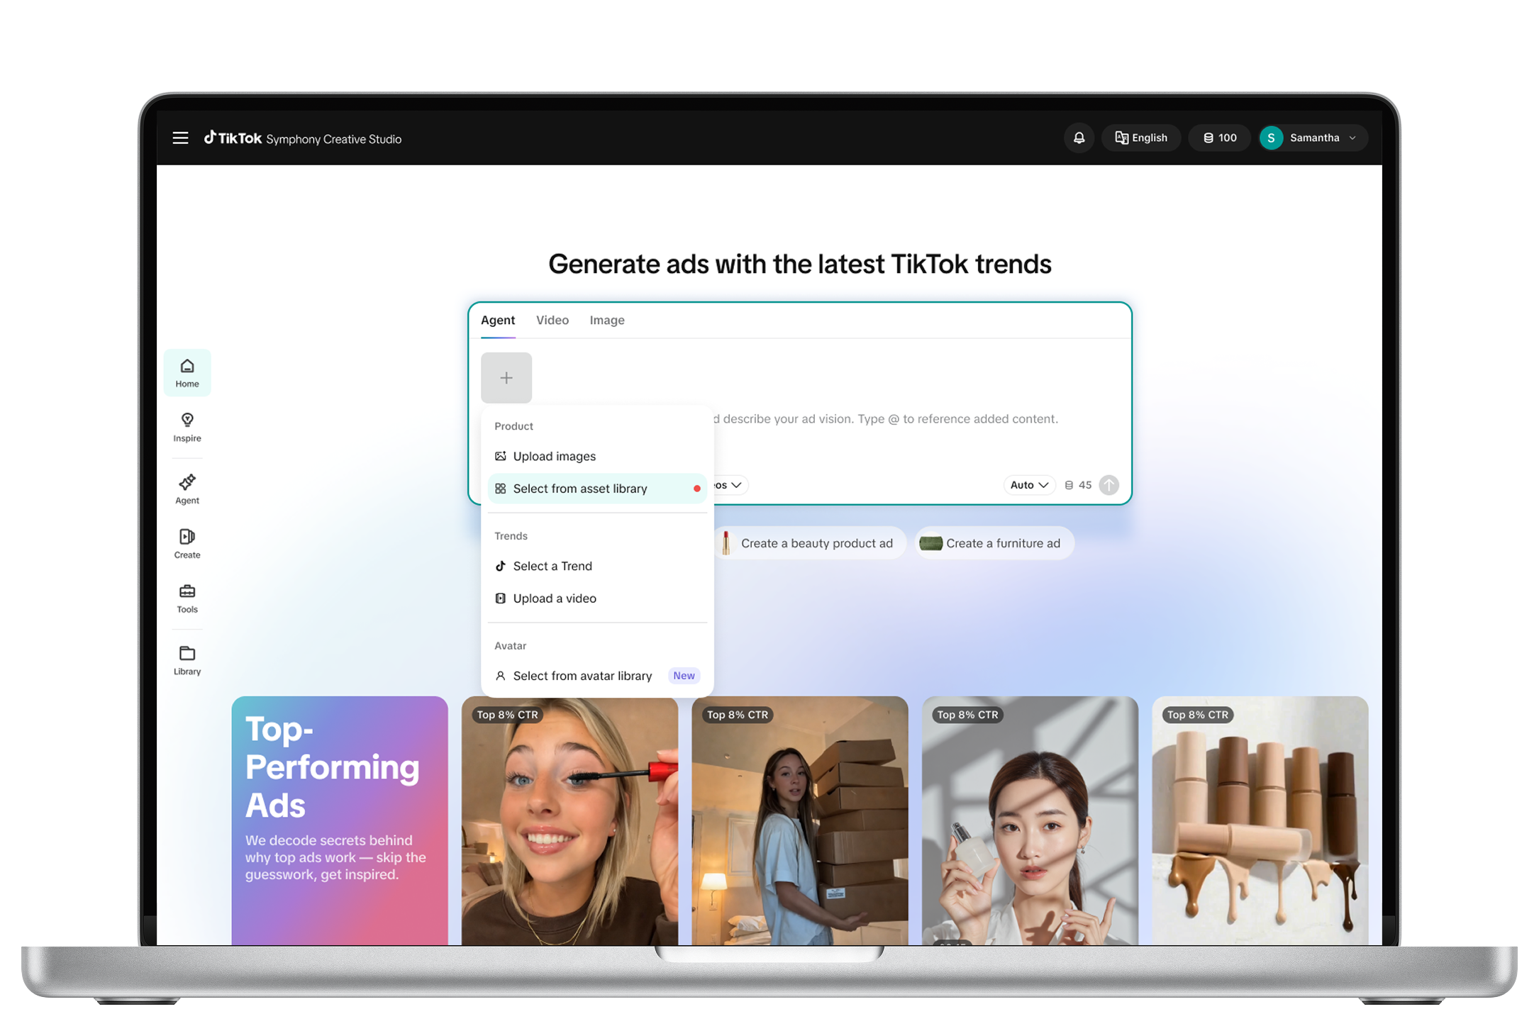Switch to the Video tab
The image size is (1539, 1014).
[x=552, y=320]
